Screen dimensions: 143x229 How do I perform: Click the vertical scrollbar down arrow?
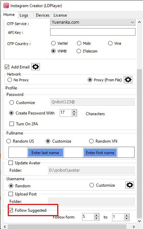point(139,221)
